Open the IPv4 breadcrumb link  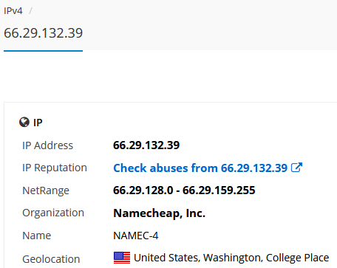point(13,11)
